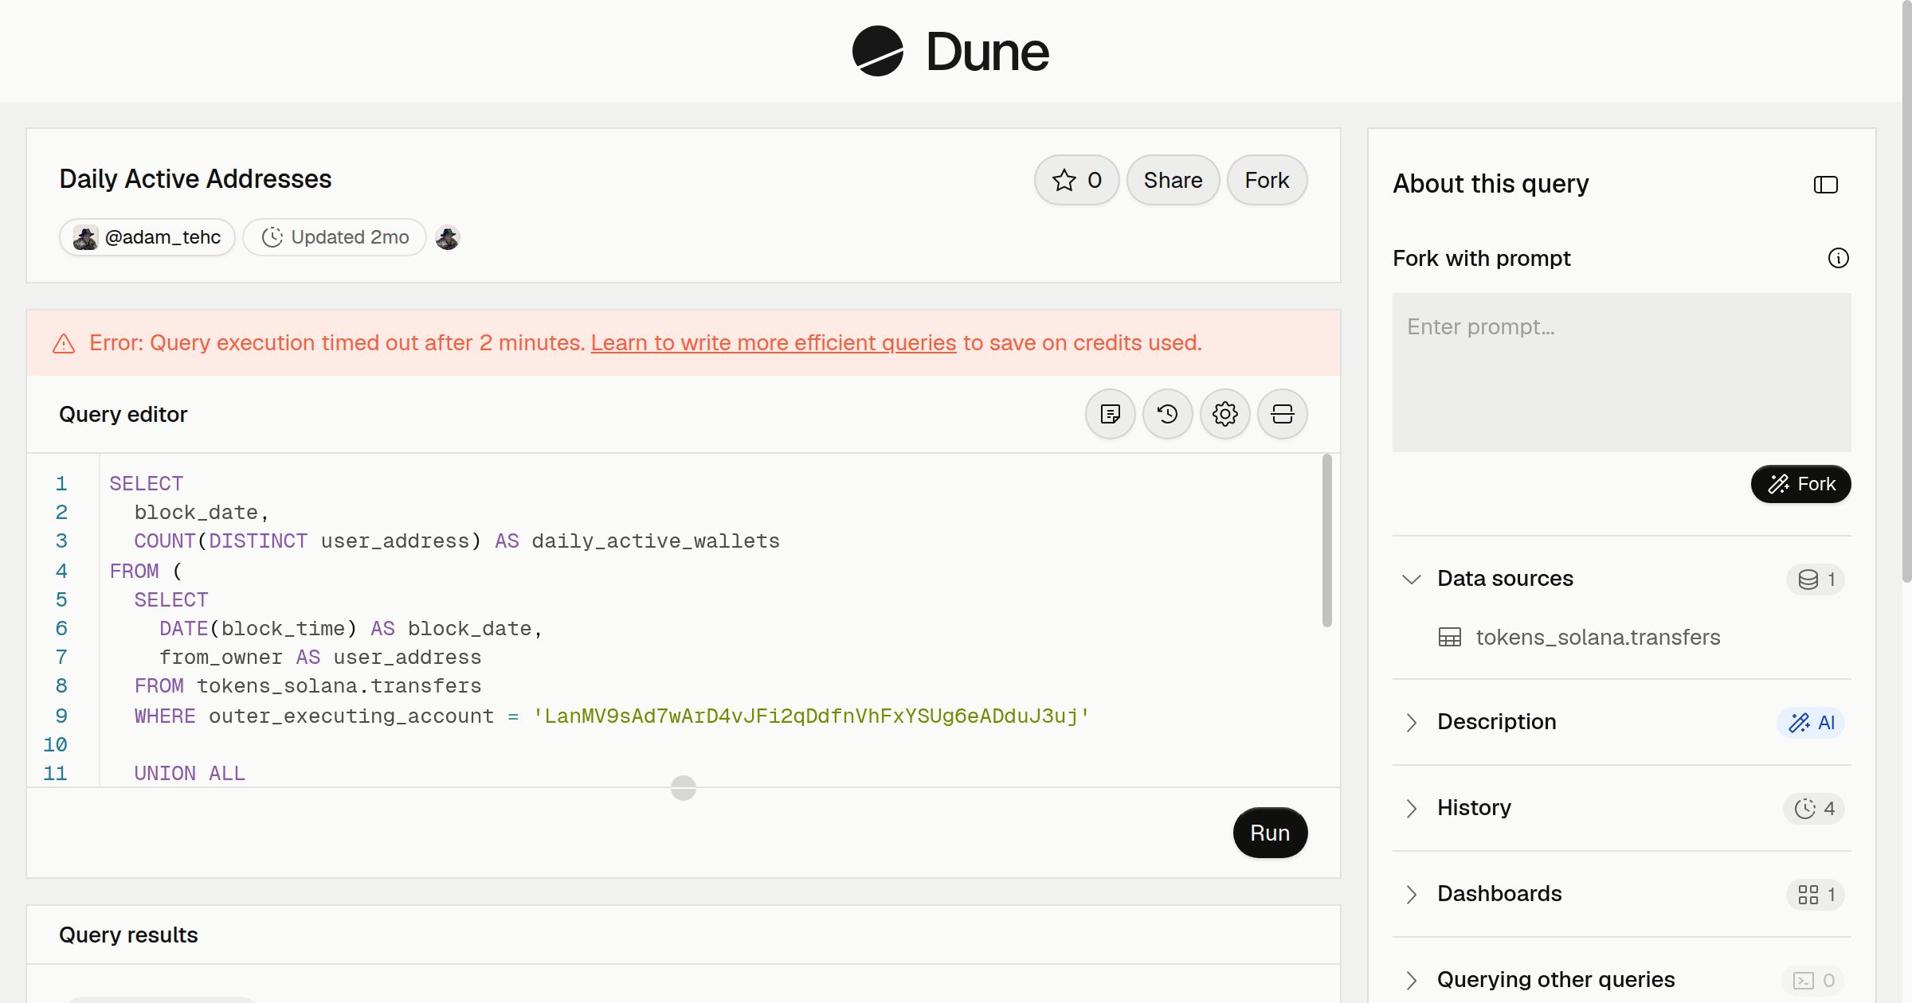Expand the Description section

(1411, 722)
